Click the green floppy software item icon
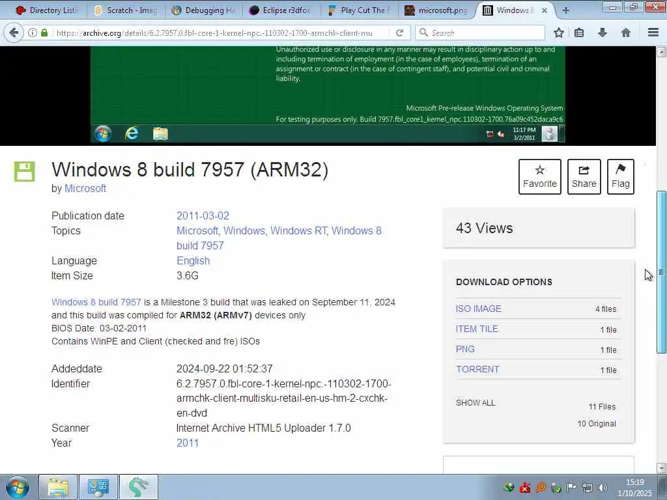 coord(24,171)
